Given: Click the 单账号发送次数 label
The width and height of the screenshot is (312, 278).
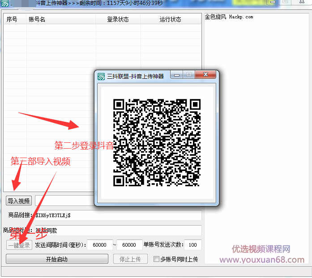Looking at the screenshot, I should [x=163, y=244].
